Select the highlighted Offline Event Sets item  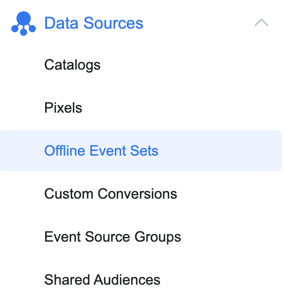141,151
